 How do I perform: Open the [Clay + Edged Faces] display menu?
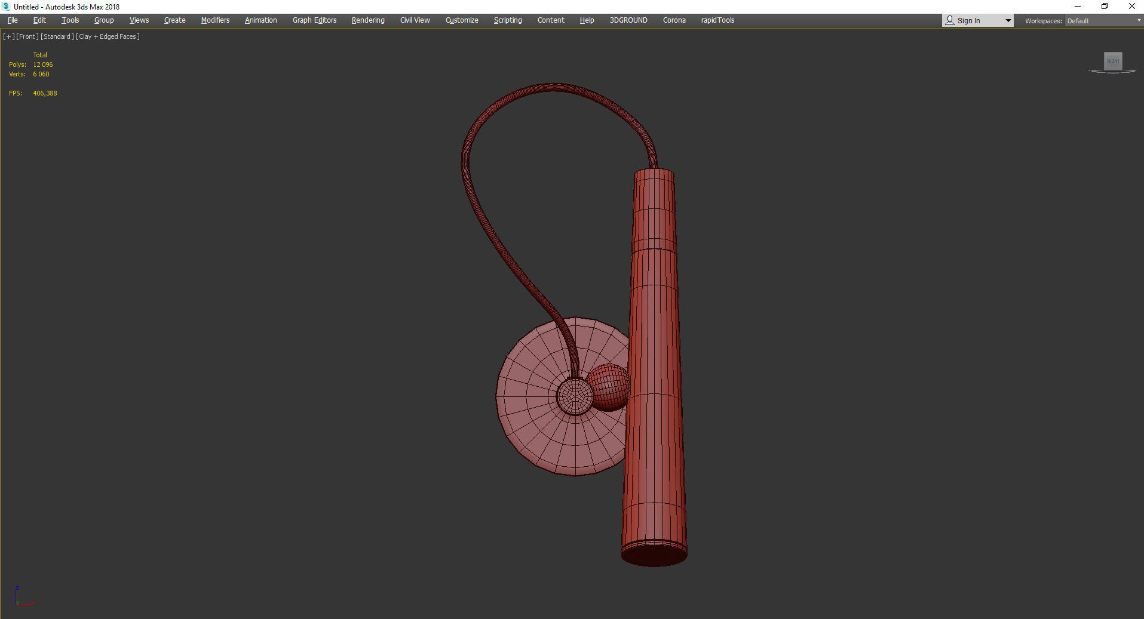(108, 36)
